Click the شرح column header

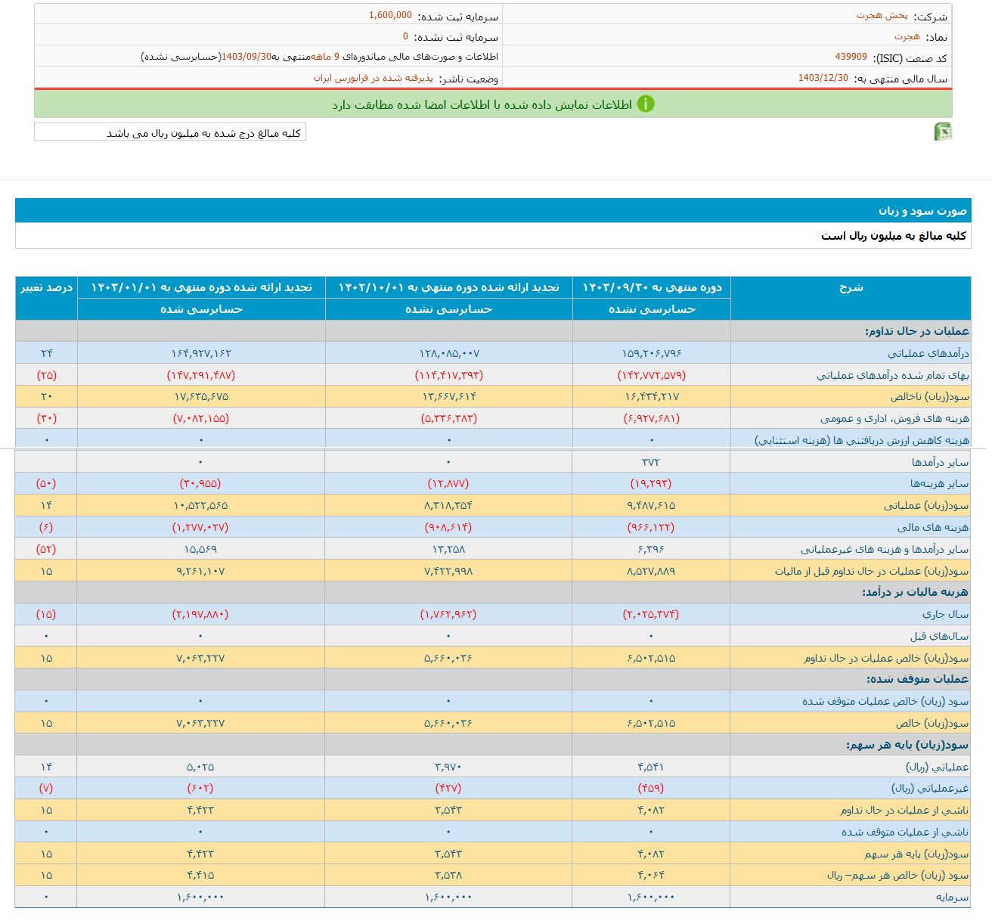pos(851,287)
